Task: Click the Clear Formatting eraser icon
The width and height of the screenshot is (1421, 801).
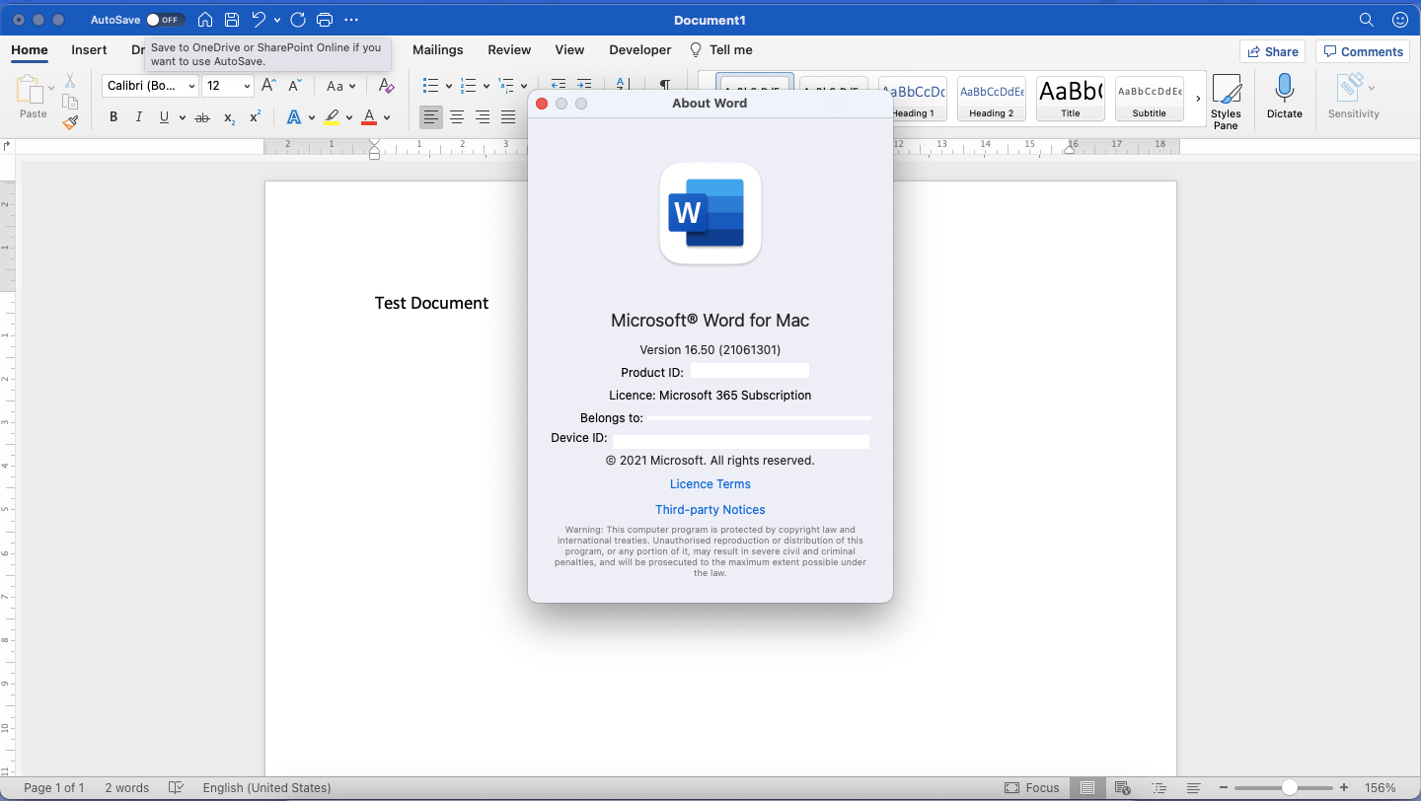Action: 387,86
